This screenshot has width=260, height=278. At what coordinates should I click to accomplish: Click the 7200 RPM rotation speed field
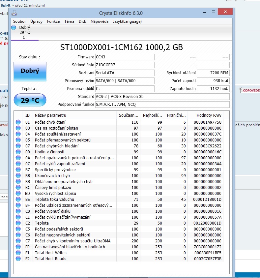point(213,73)
